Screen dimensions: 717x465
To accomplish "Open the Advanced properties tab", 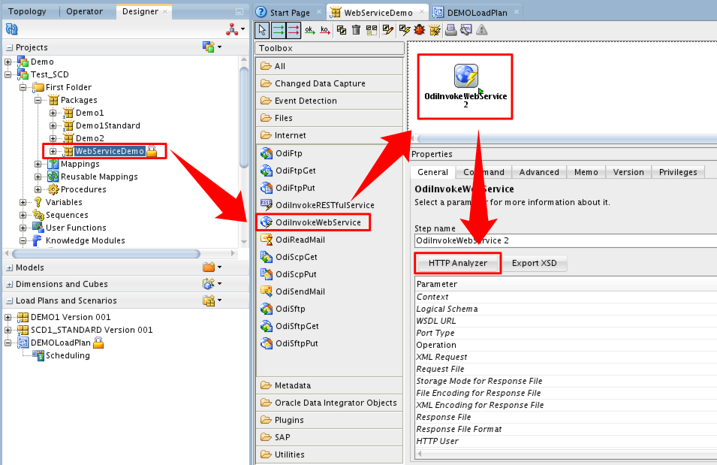I will point(539,172).
